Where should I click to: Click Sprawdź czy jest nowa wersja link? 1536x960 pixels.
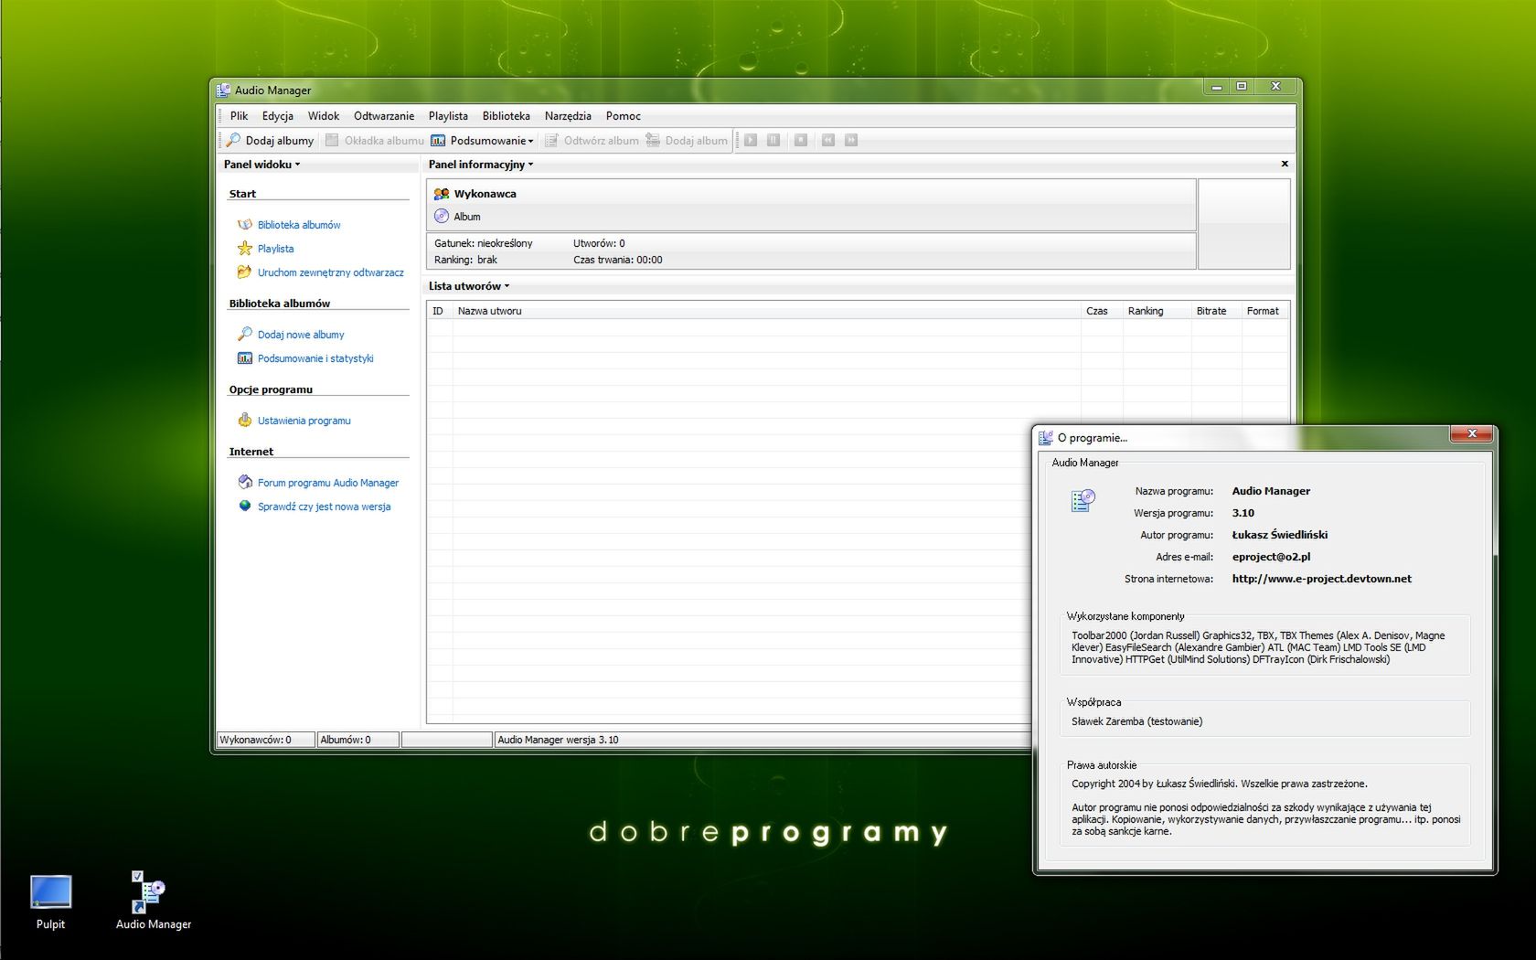coord(324,507)
